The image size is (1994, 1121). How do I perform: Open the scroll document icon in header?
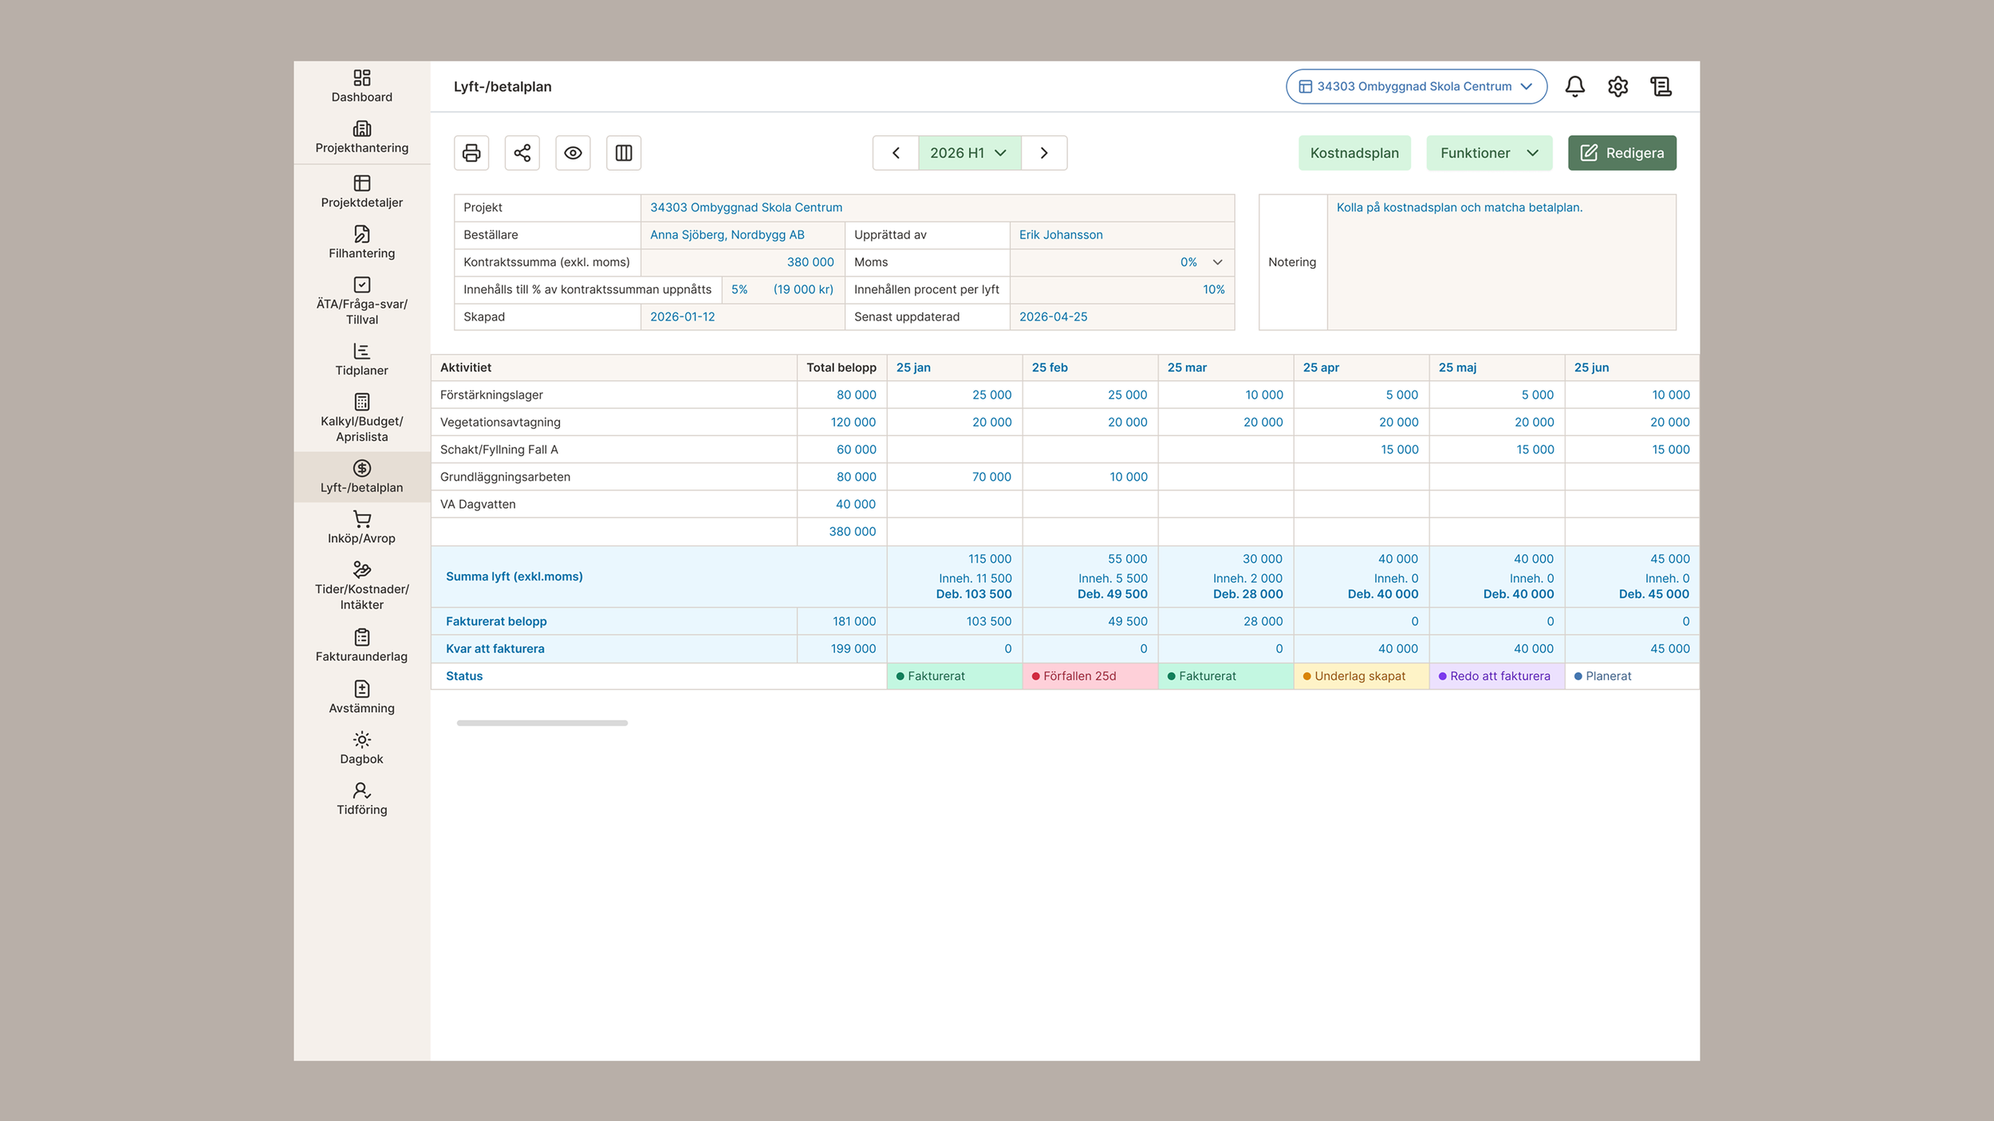tap(1661, 86)
